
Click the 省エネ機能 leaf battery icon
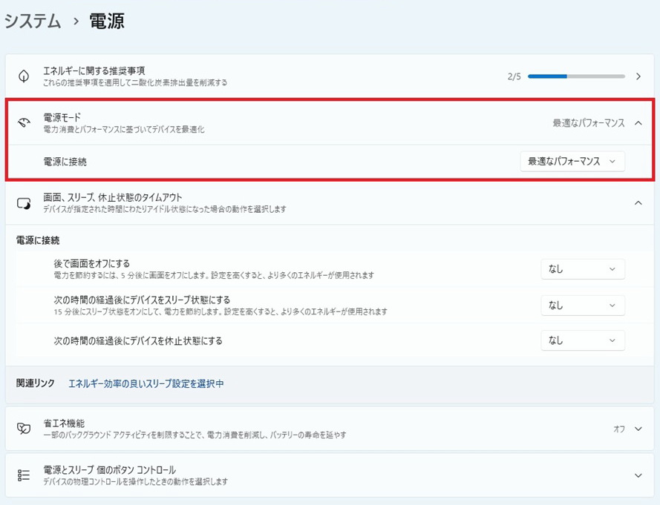pos(24,429)
